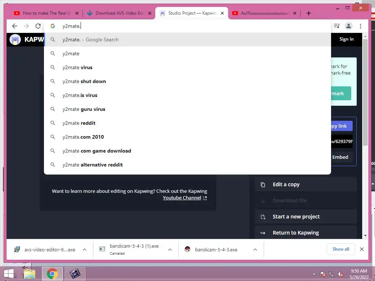Pick the 'y2mate.is virus' suggestion
375x281 pixels.
pyautogui.click(x=187, y=95)
